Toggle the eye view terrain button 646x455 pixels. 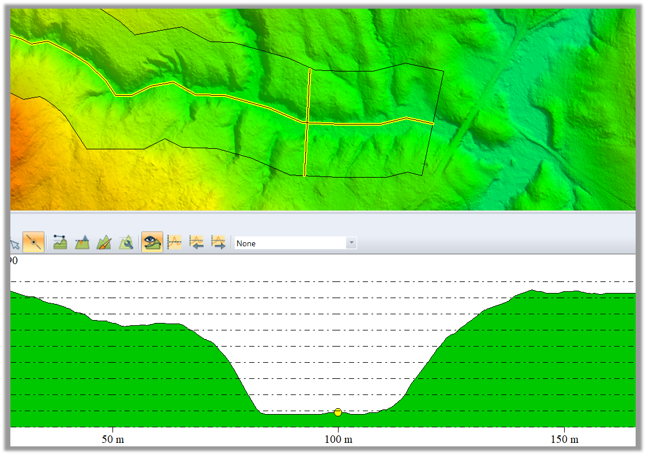pos(152,242)
